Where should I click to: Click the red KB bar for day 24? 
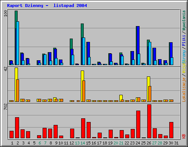pos(138,125)
